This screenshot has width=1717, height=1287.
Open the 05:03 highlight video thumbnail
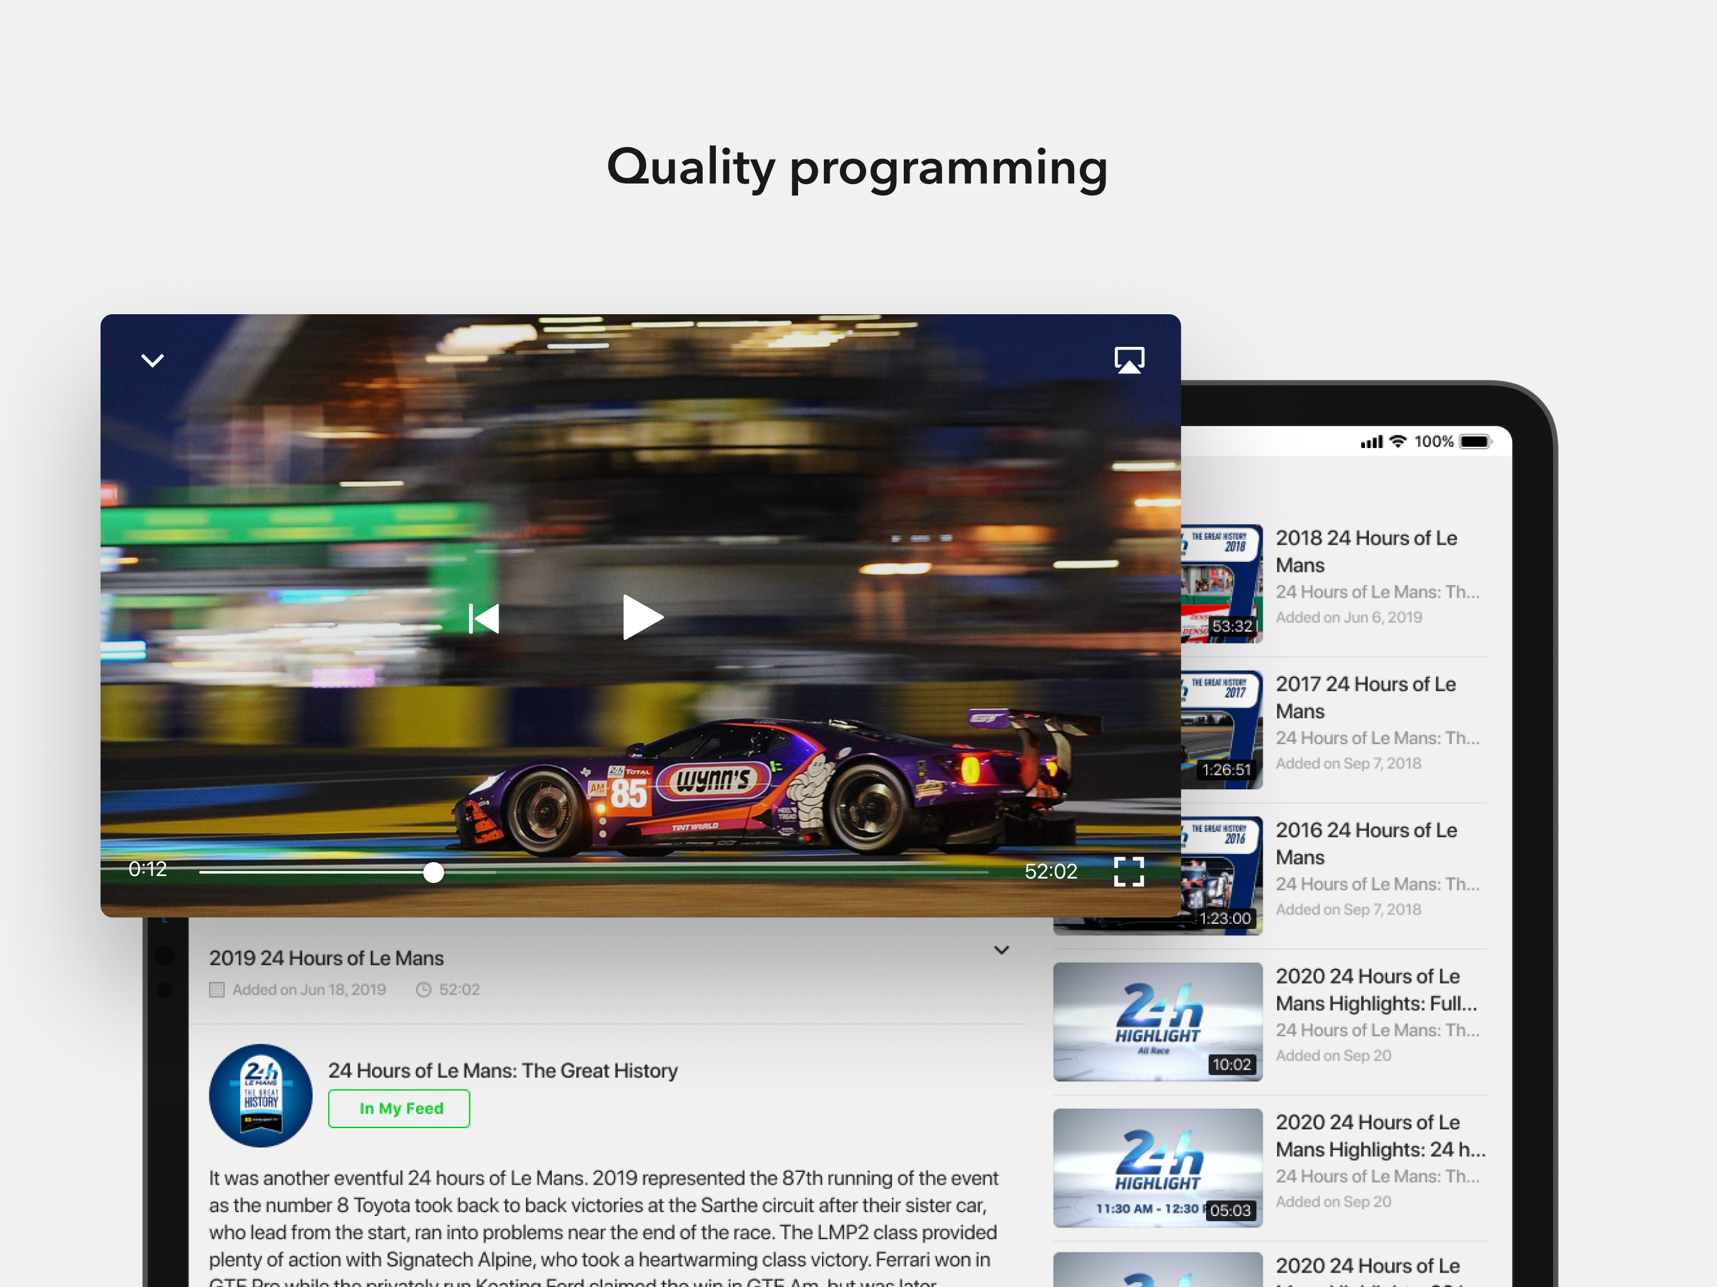[1158, 1168]
